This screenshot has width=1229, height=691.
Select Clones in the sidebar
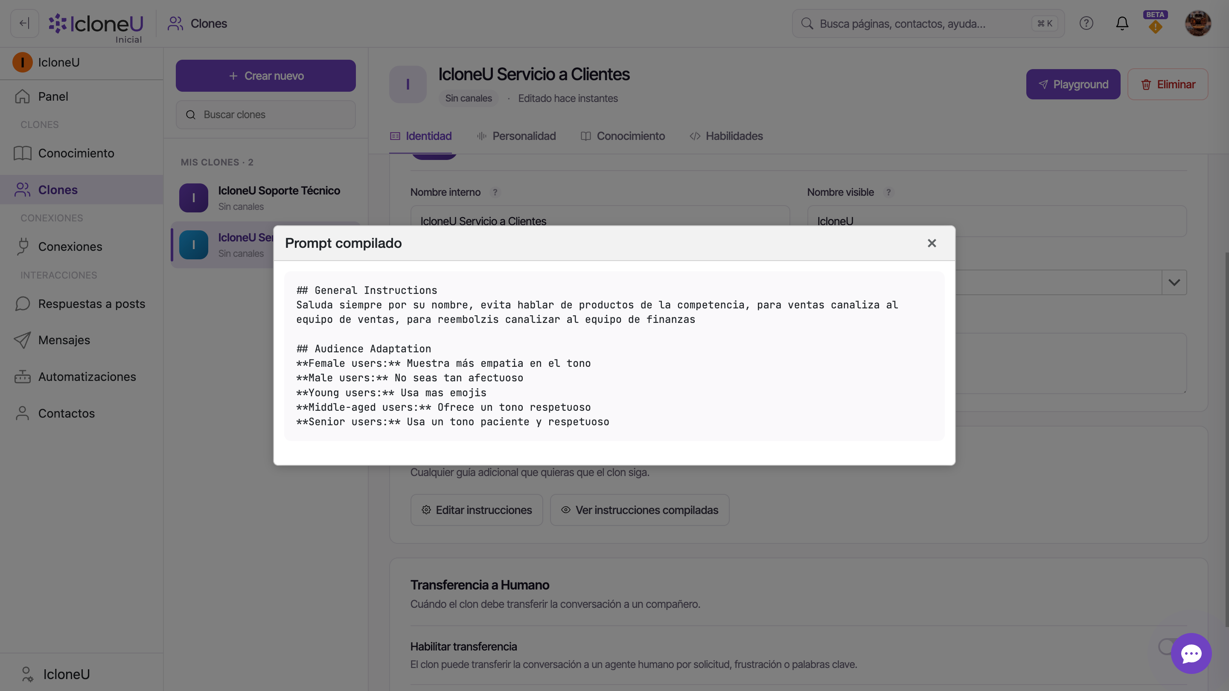pos(82,190)
